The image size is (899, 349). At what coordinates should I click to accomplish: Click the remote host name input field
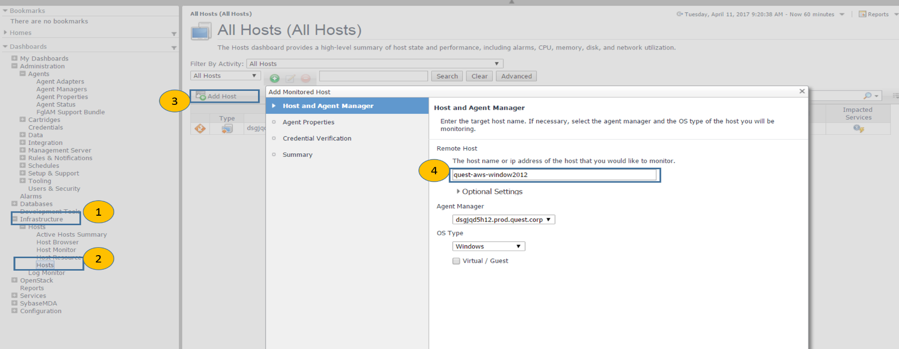(x=553, y=175)
